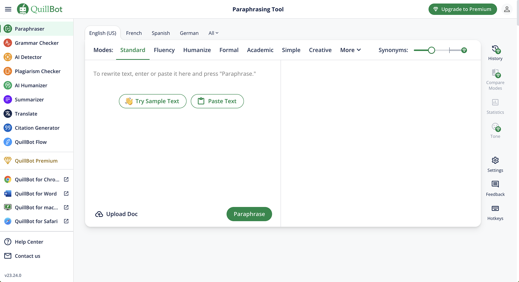This screenshot has height=282, width=519.
Task: Click the Word icon for QuillBot add-in
Action: [x=8, y=194]
